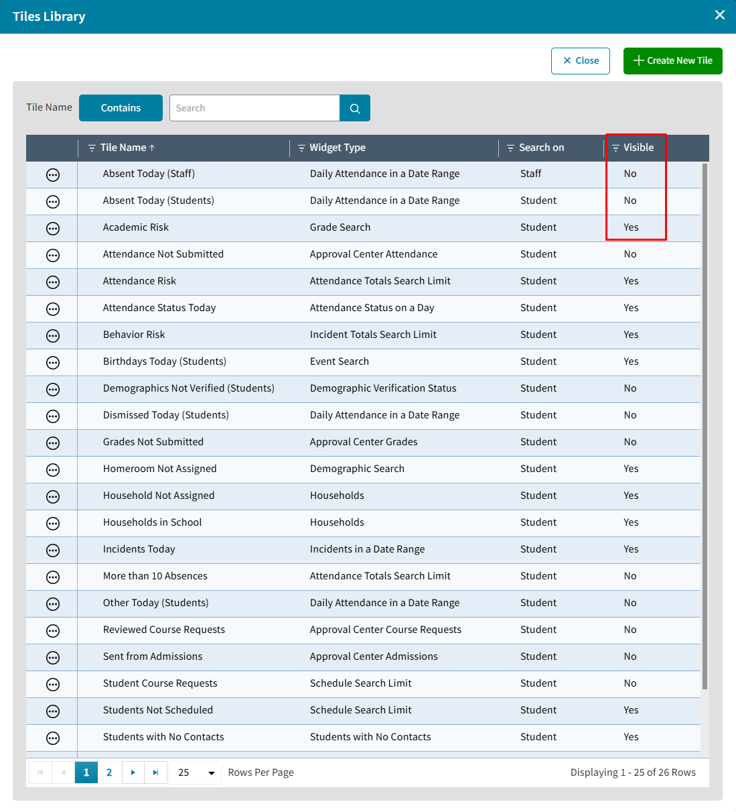Click the Close button

(x=581, y=61)
